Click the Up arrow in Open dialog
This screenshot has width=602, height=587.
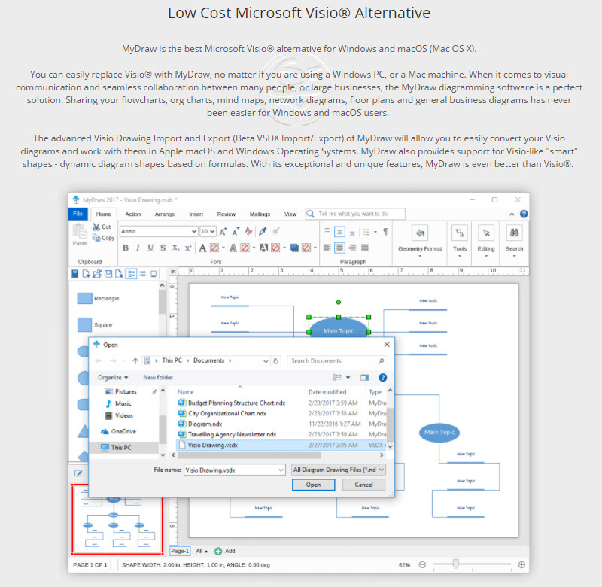pyautogui.click(x=135, y=361)
